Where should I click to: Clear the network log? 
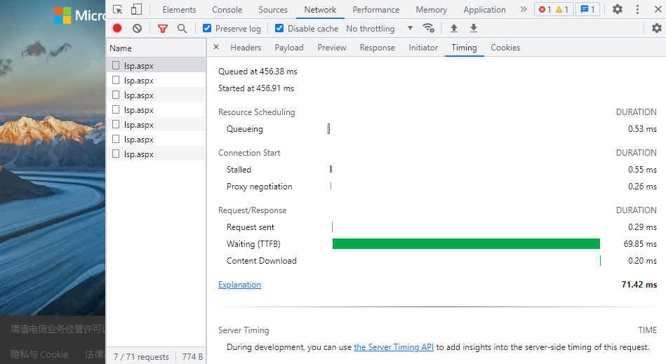137,29
